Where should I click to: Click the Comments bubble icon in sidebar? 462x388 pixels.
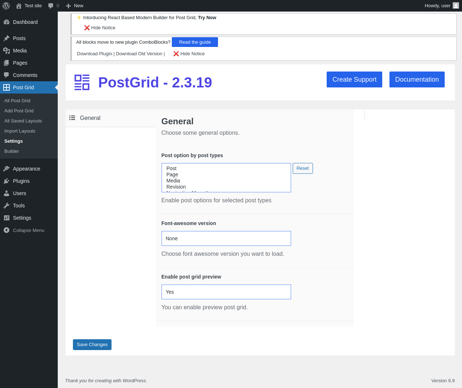[6, 75]
